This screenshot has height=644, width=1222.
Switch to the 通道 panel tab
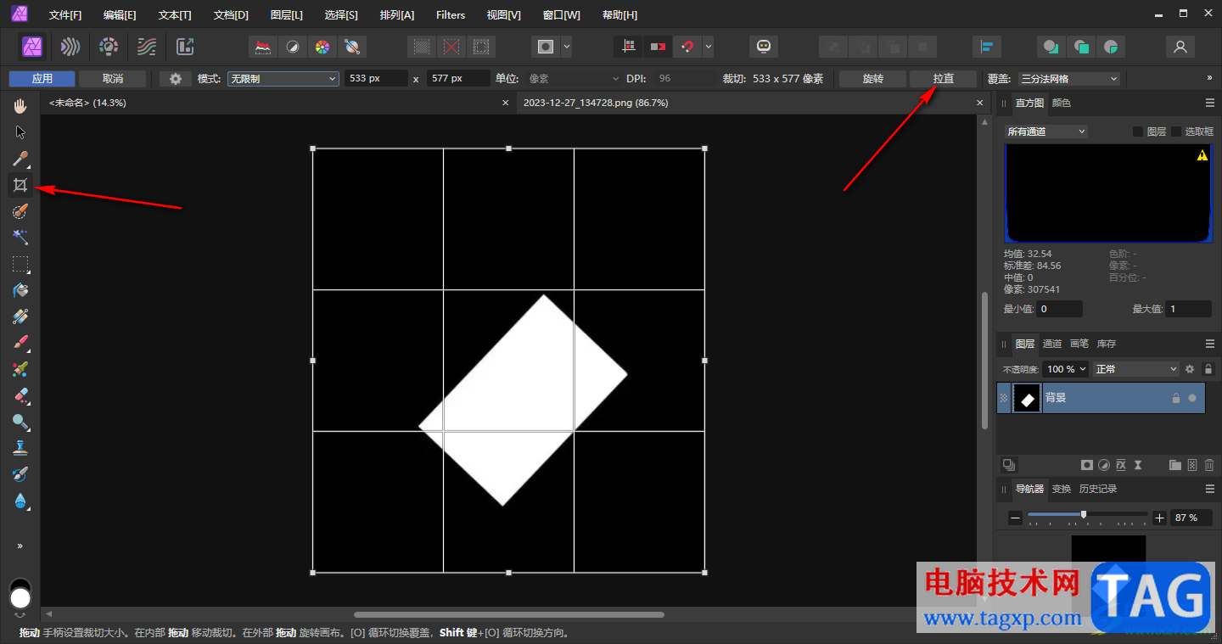pyautogui.click(x=1052, y=344)
